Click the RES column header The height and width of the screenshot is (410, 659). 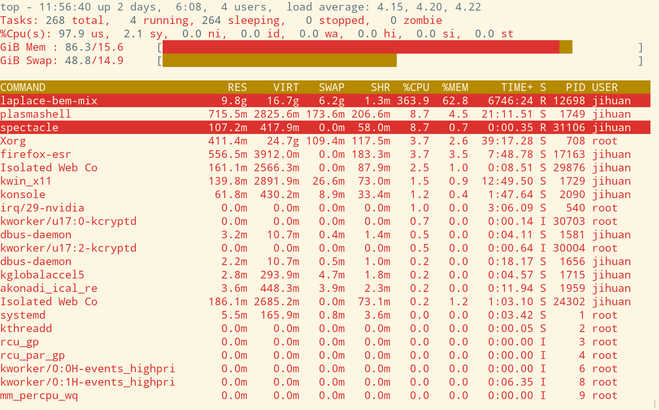(x=237, y=87)
